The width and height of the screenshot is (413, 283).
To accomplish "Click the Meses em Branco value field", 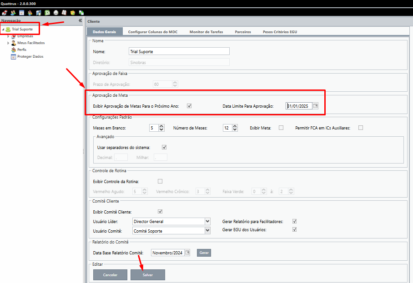I will point(154,128).
